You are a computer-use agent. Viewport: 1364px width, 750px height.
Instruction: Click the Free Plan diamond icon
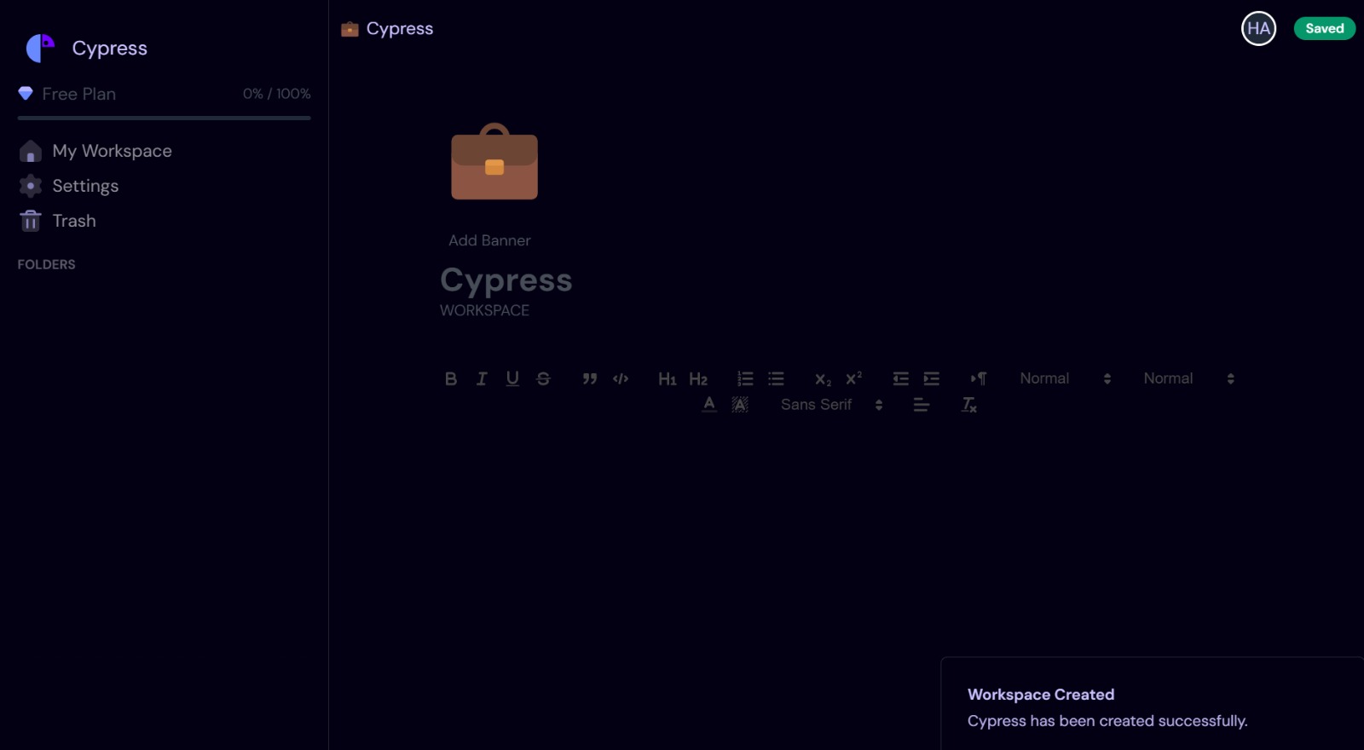26,93
